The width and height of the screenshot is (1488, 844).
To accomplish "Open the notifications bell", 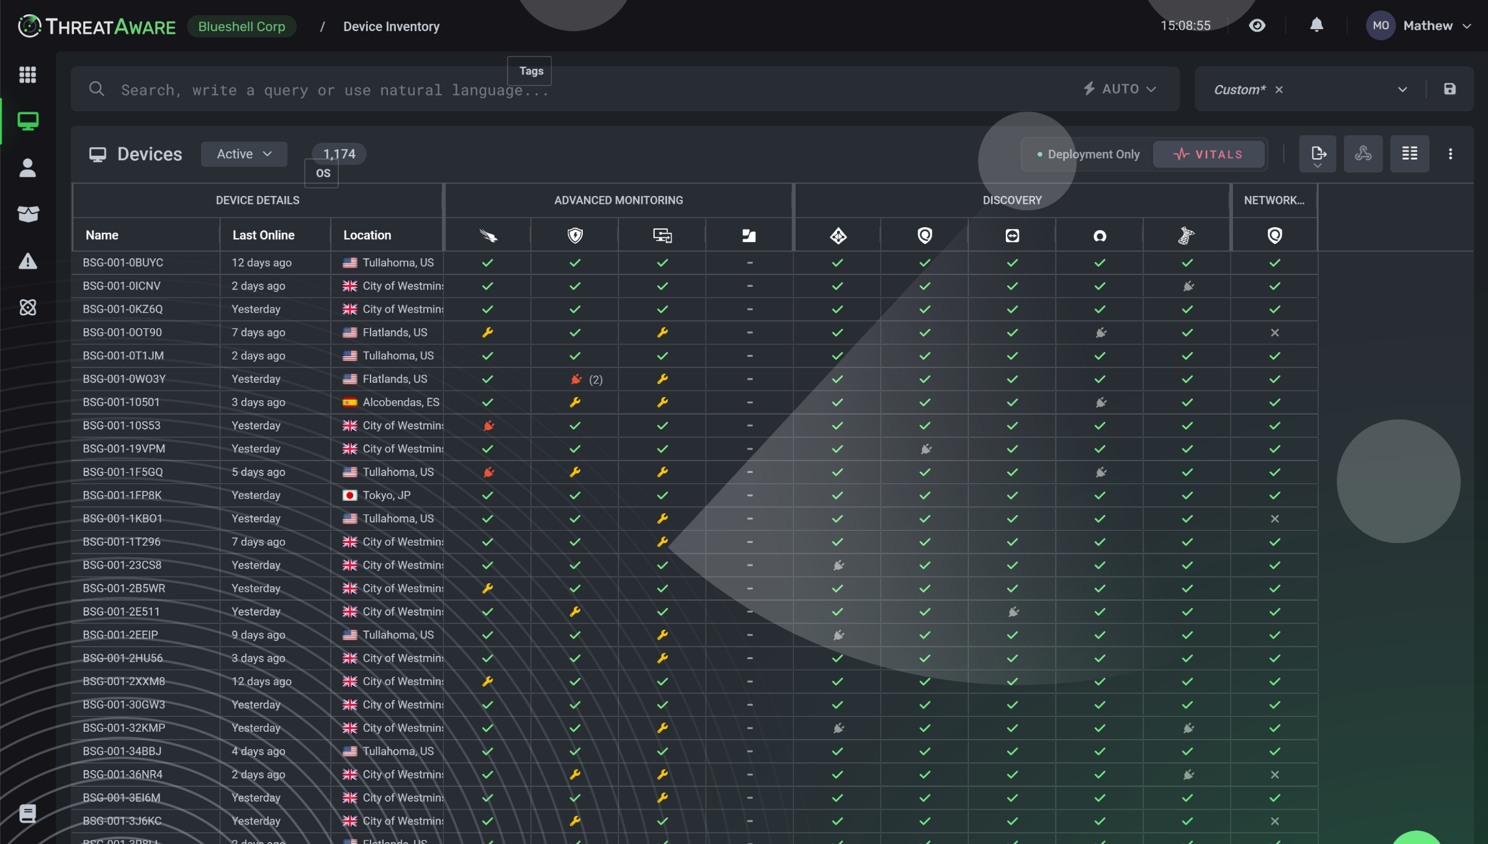I will pyautogui.click(x=1316, y=25).
